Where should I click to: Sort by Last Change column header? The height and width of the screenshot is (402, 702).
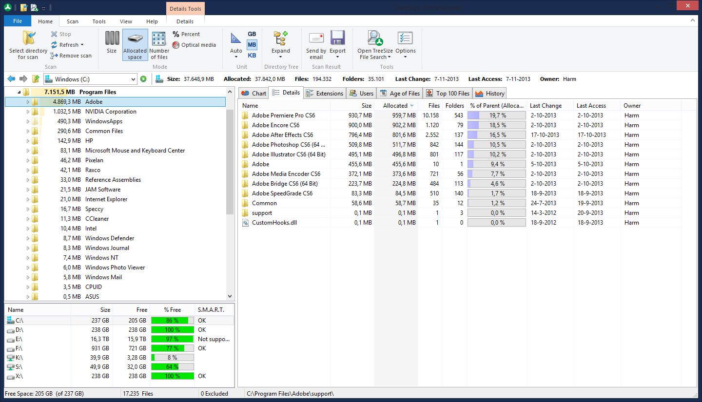[x=550, y=105]
